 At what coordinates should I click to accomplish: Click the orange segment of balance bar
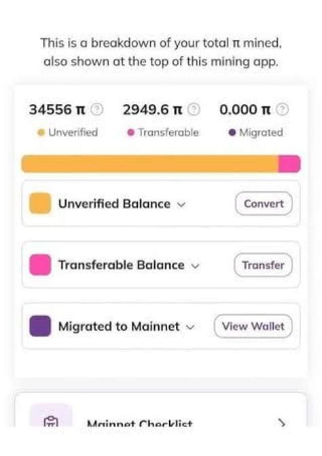coord(150,164)
